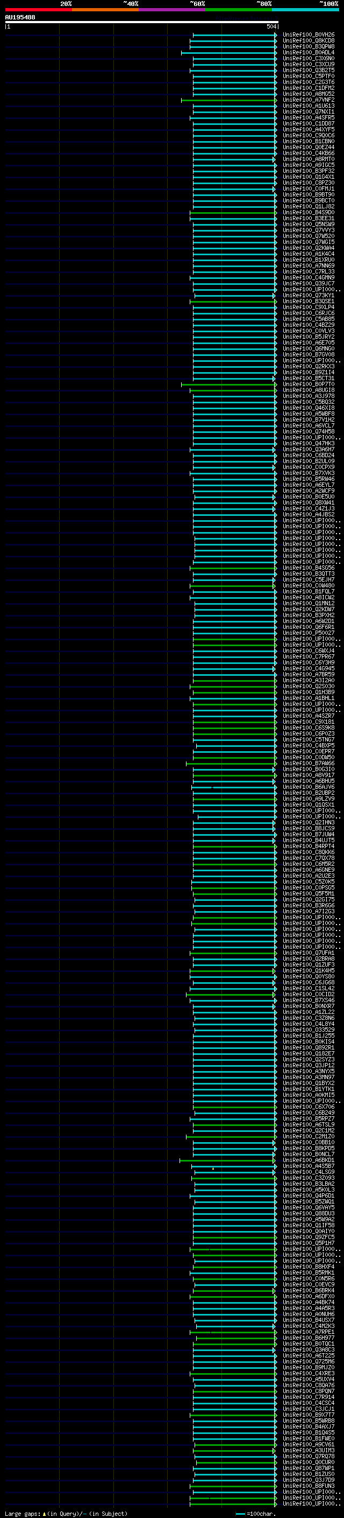Click the green alignment bar of UniRef100_C0PSG5

pos(234,888)
